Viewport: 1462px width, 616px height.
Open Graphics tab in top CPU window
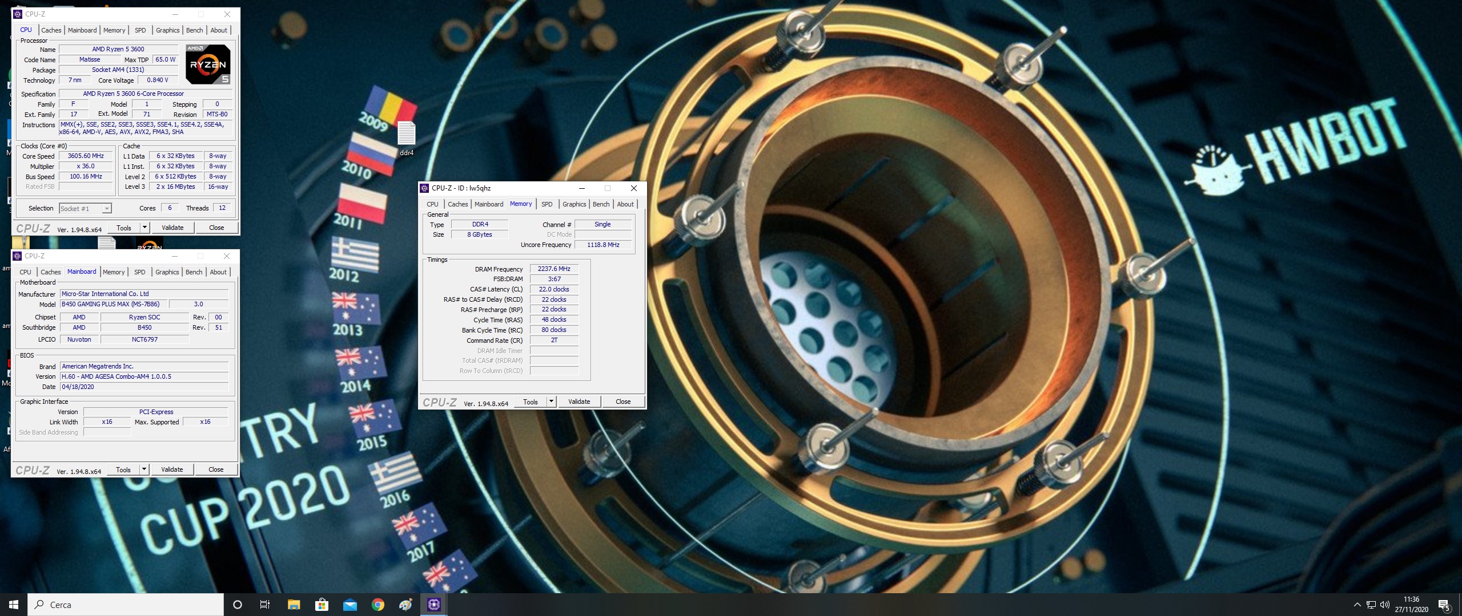[x=168, y=30]
